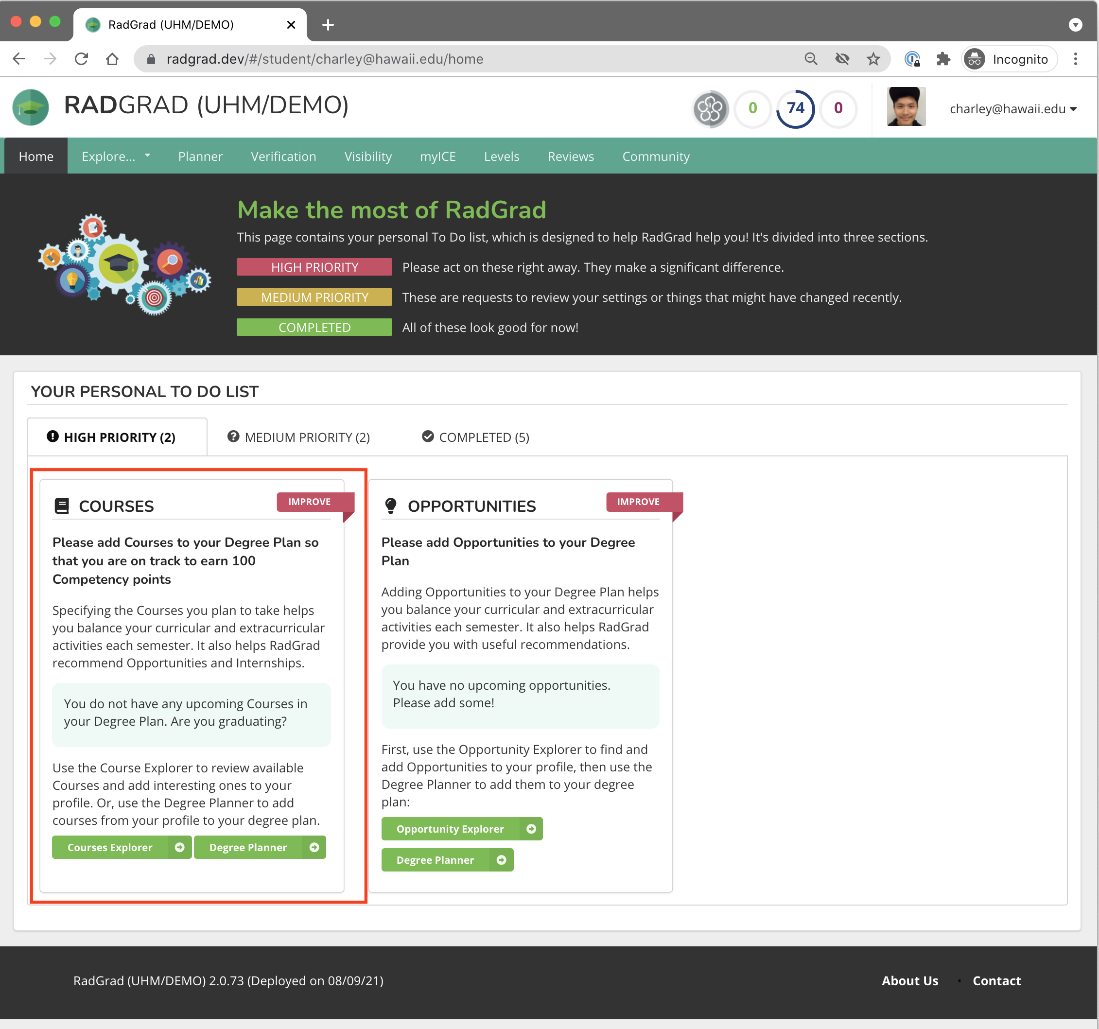Open the myICE page
1099x1029 pixels.
point(437,157)
